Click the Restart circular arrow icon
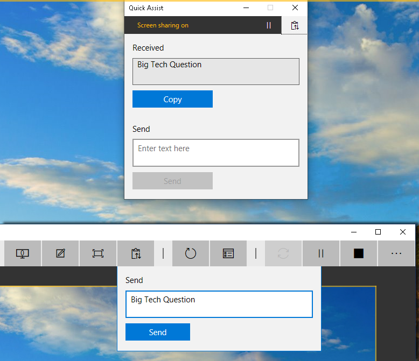 pyautogui.click(x=191, y=253)
